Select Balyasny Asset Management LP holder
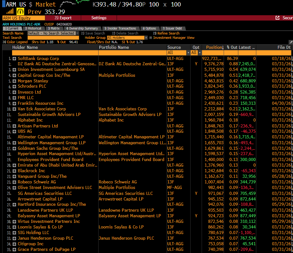 point(49,216)
